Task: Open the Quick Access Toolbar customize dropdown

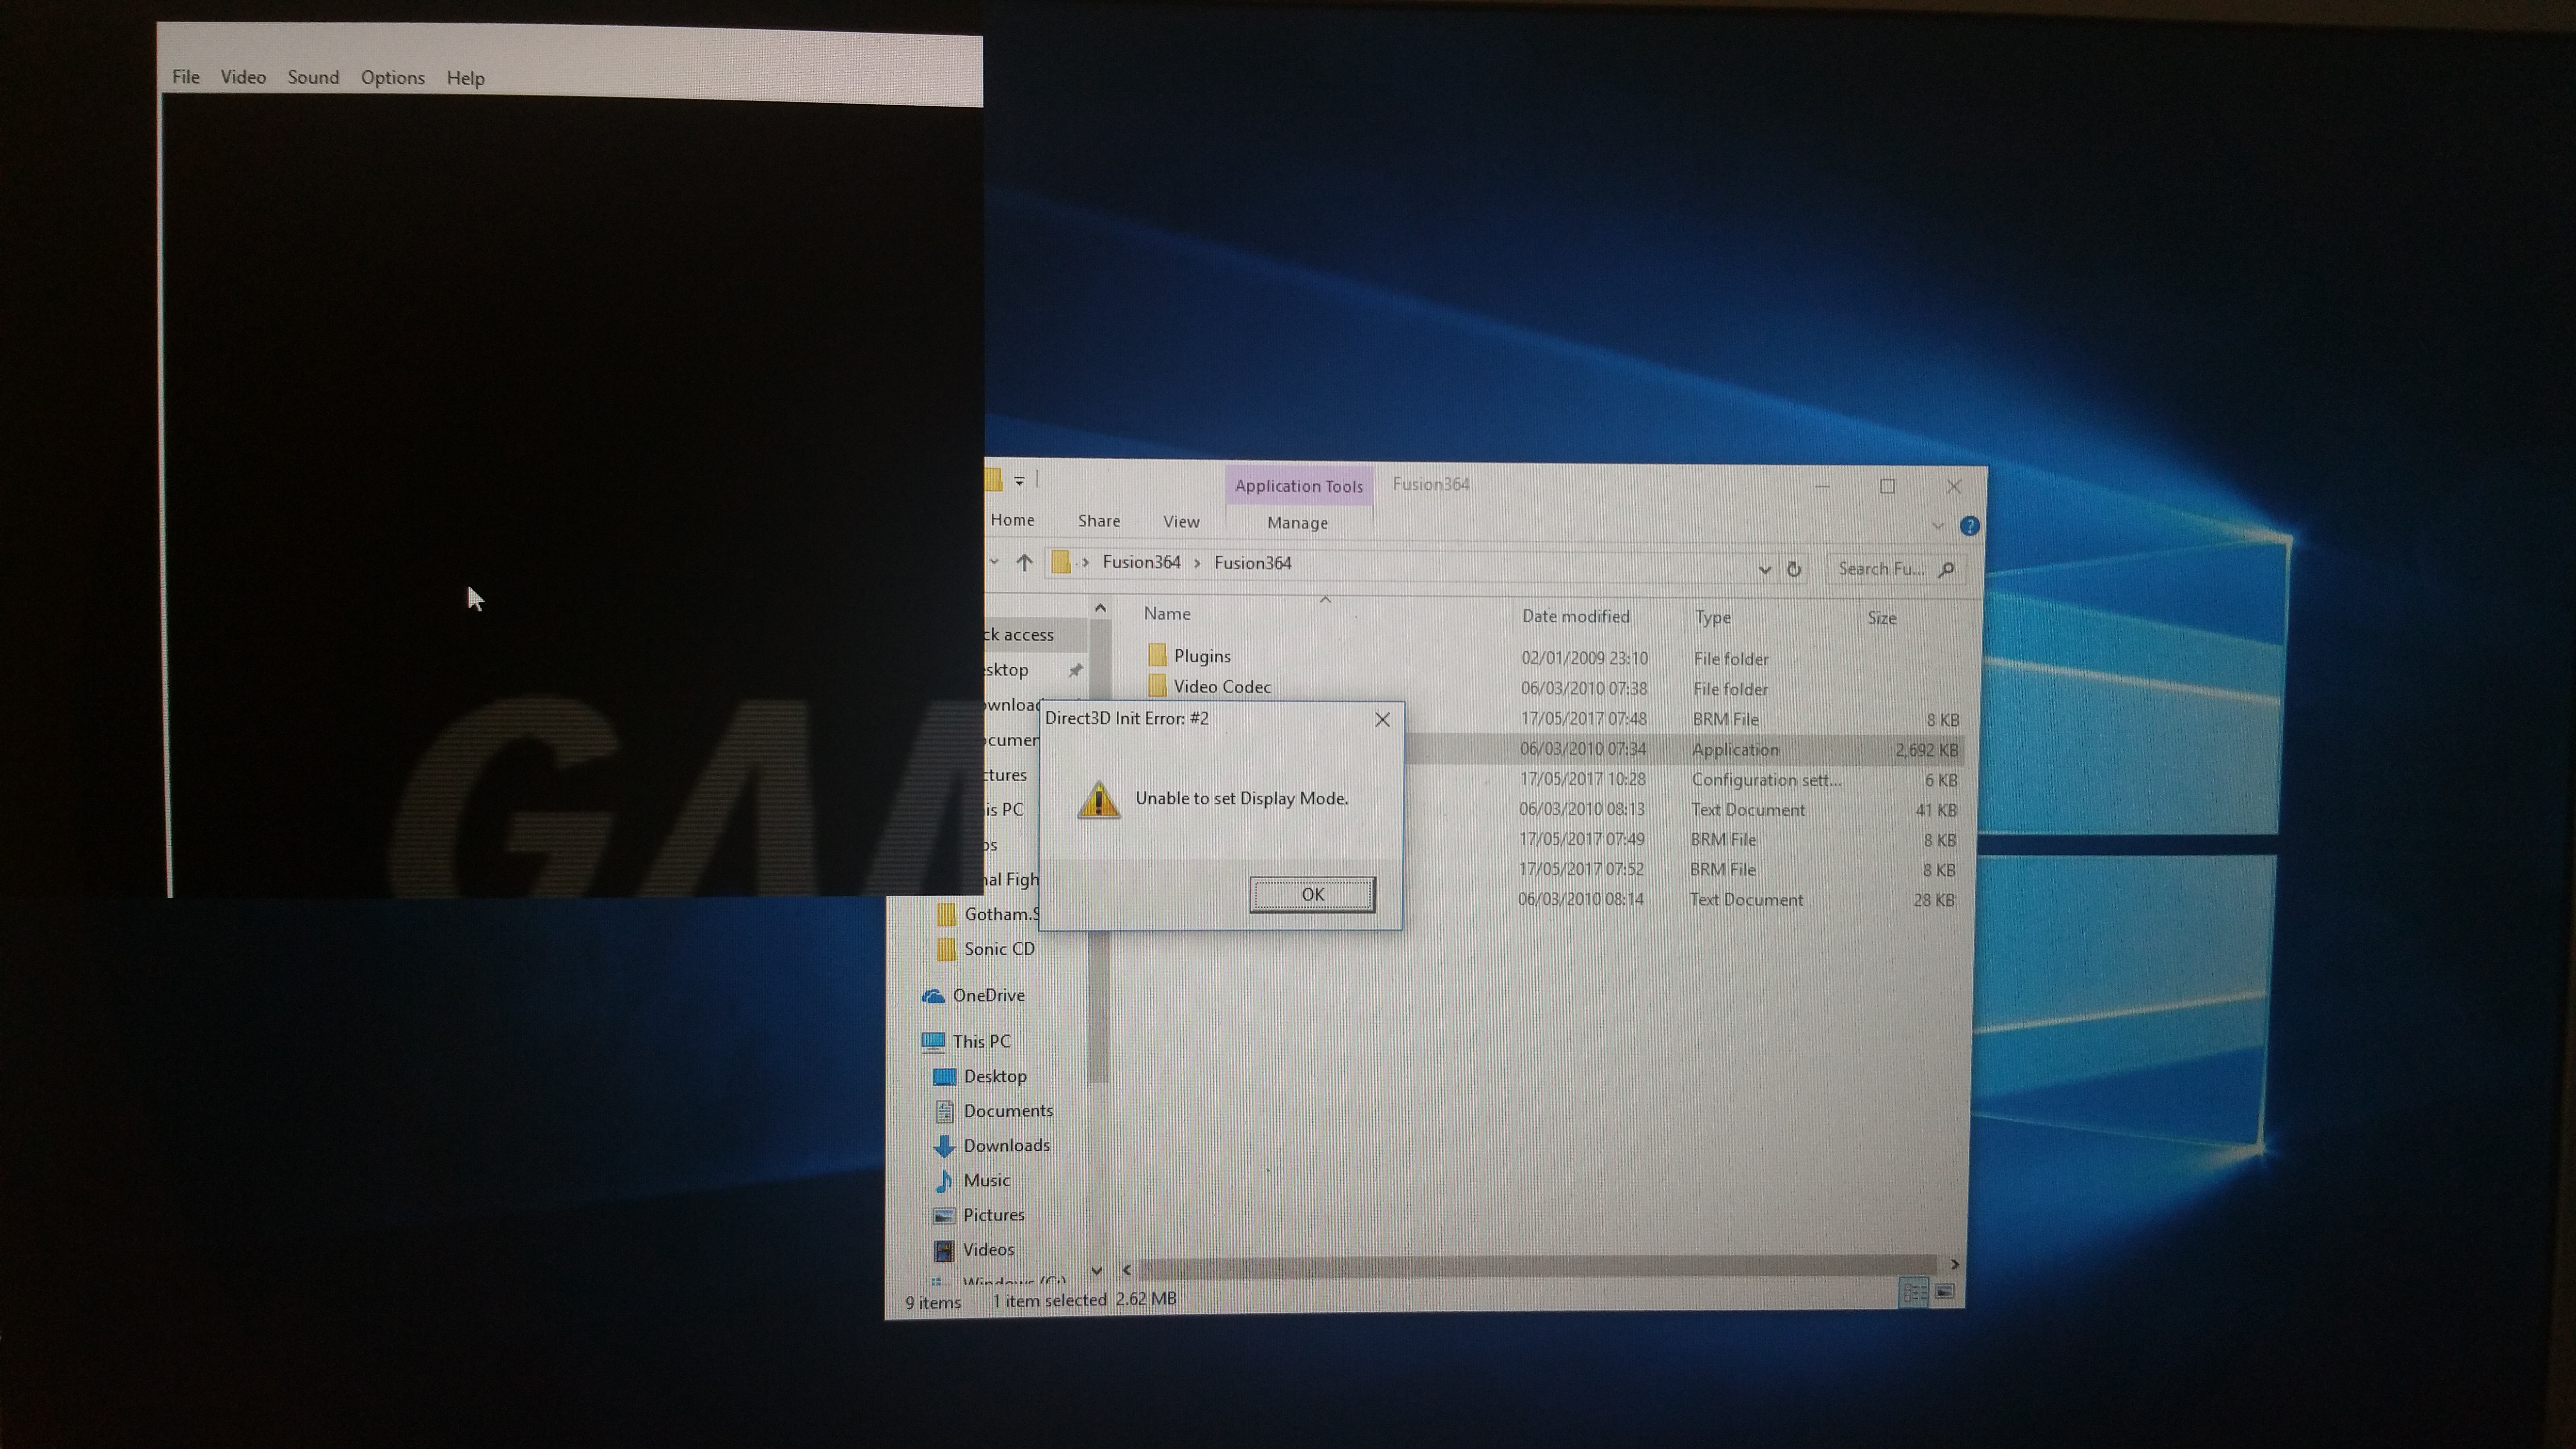Action: pos(1019,481)
